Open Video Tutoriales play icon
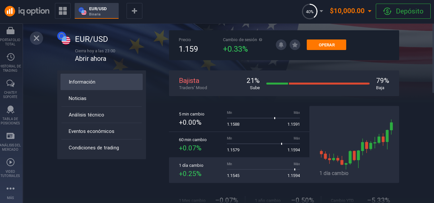 tap(10, 162)
